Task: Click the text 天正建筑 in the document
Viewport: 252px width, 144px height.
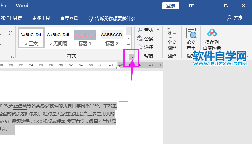Action: pyautogui.click(x=18, y=106)
